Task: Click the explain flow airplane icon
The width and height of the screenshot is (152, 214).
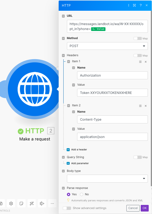Action: click(42, 204)
